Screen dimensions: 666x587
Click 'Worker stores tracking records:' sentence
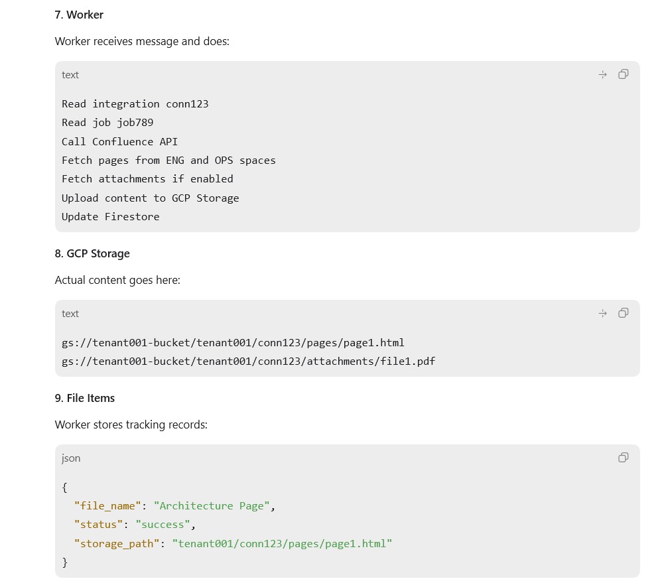click(131, 424)
